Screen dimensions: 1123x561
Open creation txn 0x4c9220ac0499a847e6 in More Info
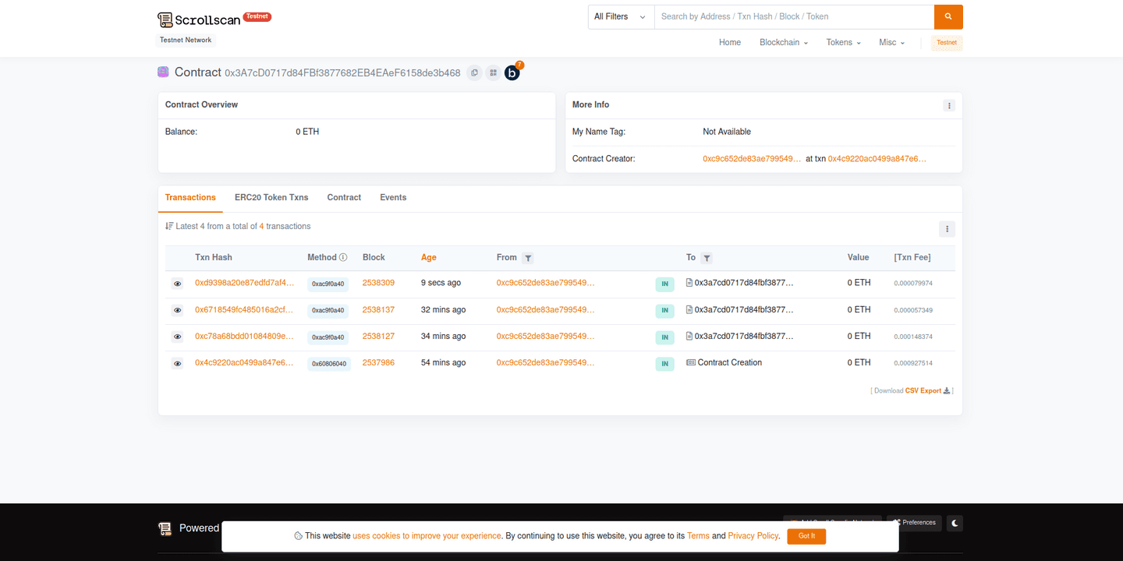[877, 158]
